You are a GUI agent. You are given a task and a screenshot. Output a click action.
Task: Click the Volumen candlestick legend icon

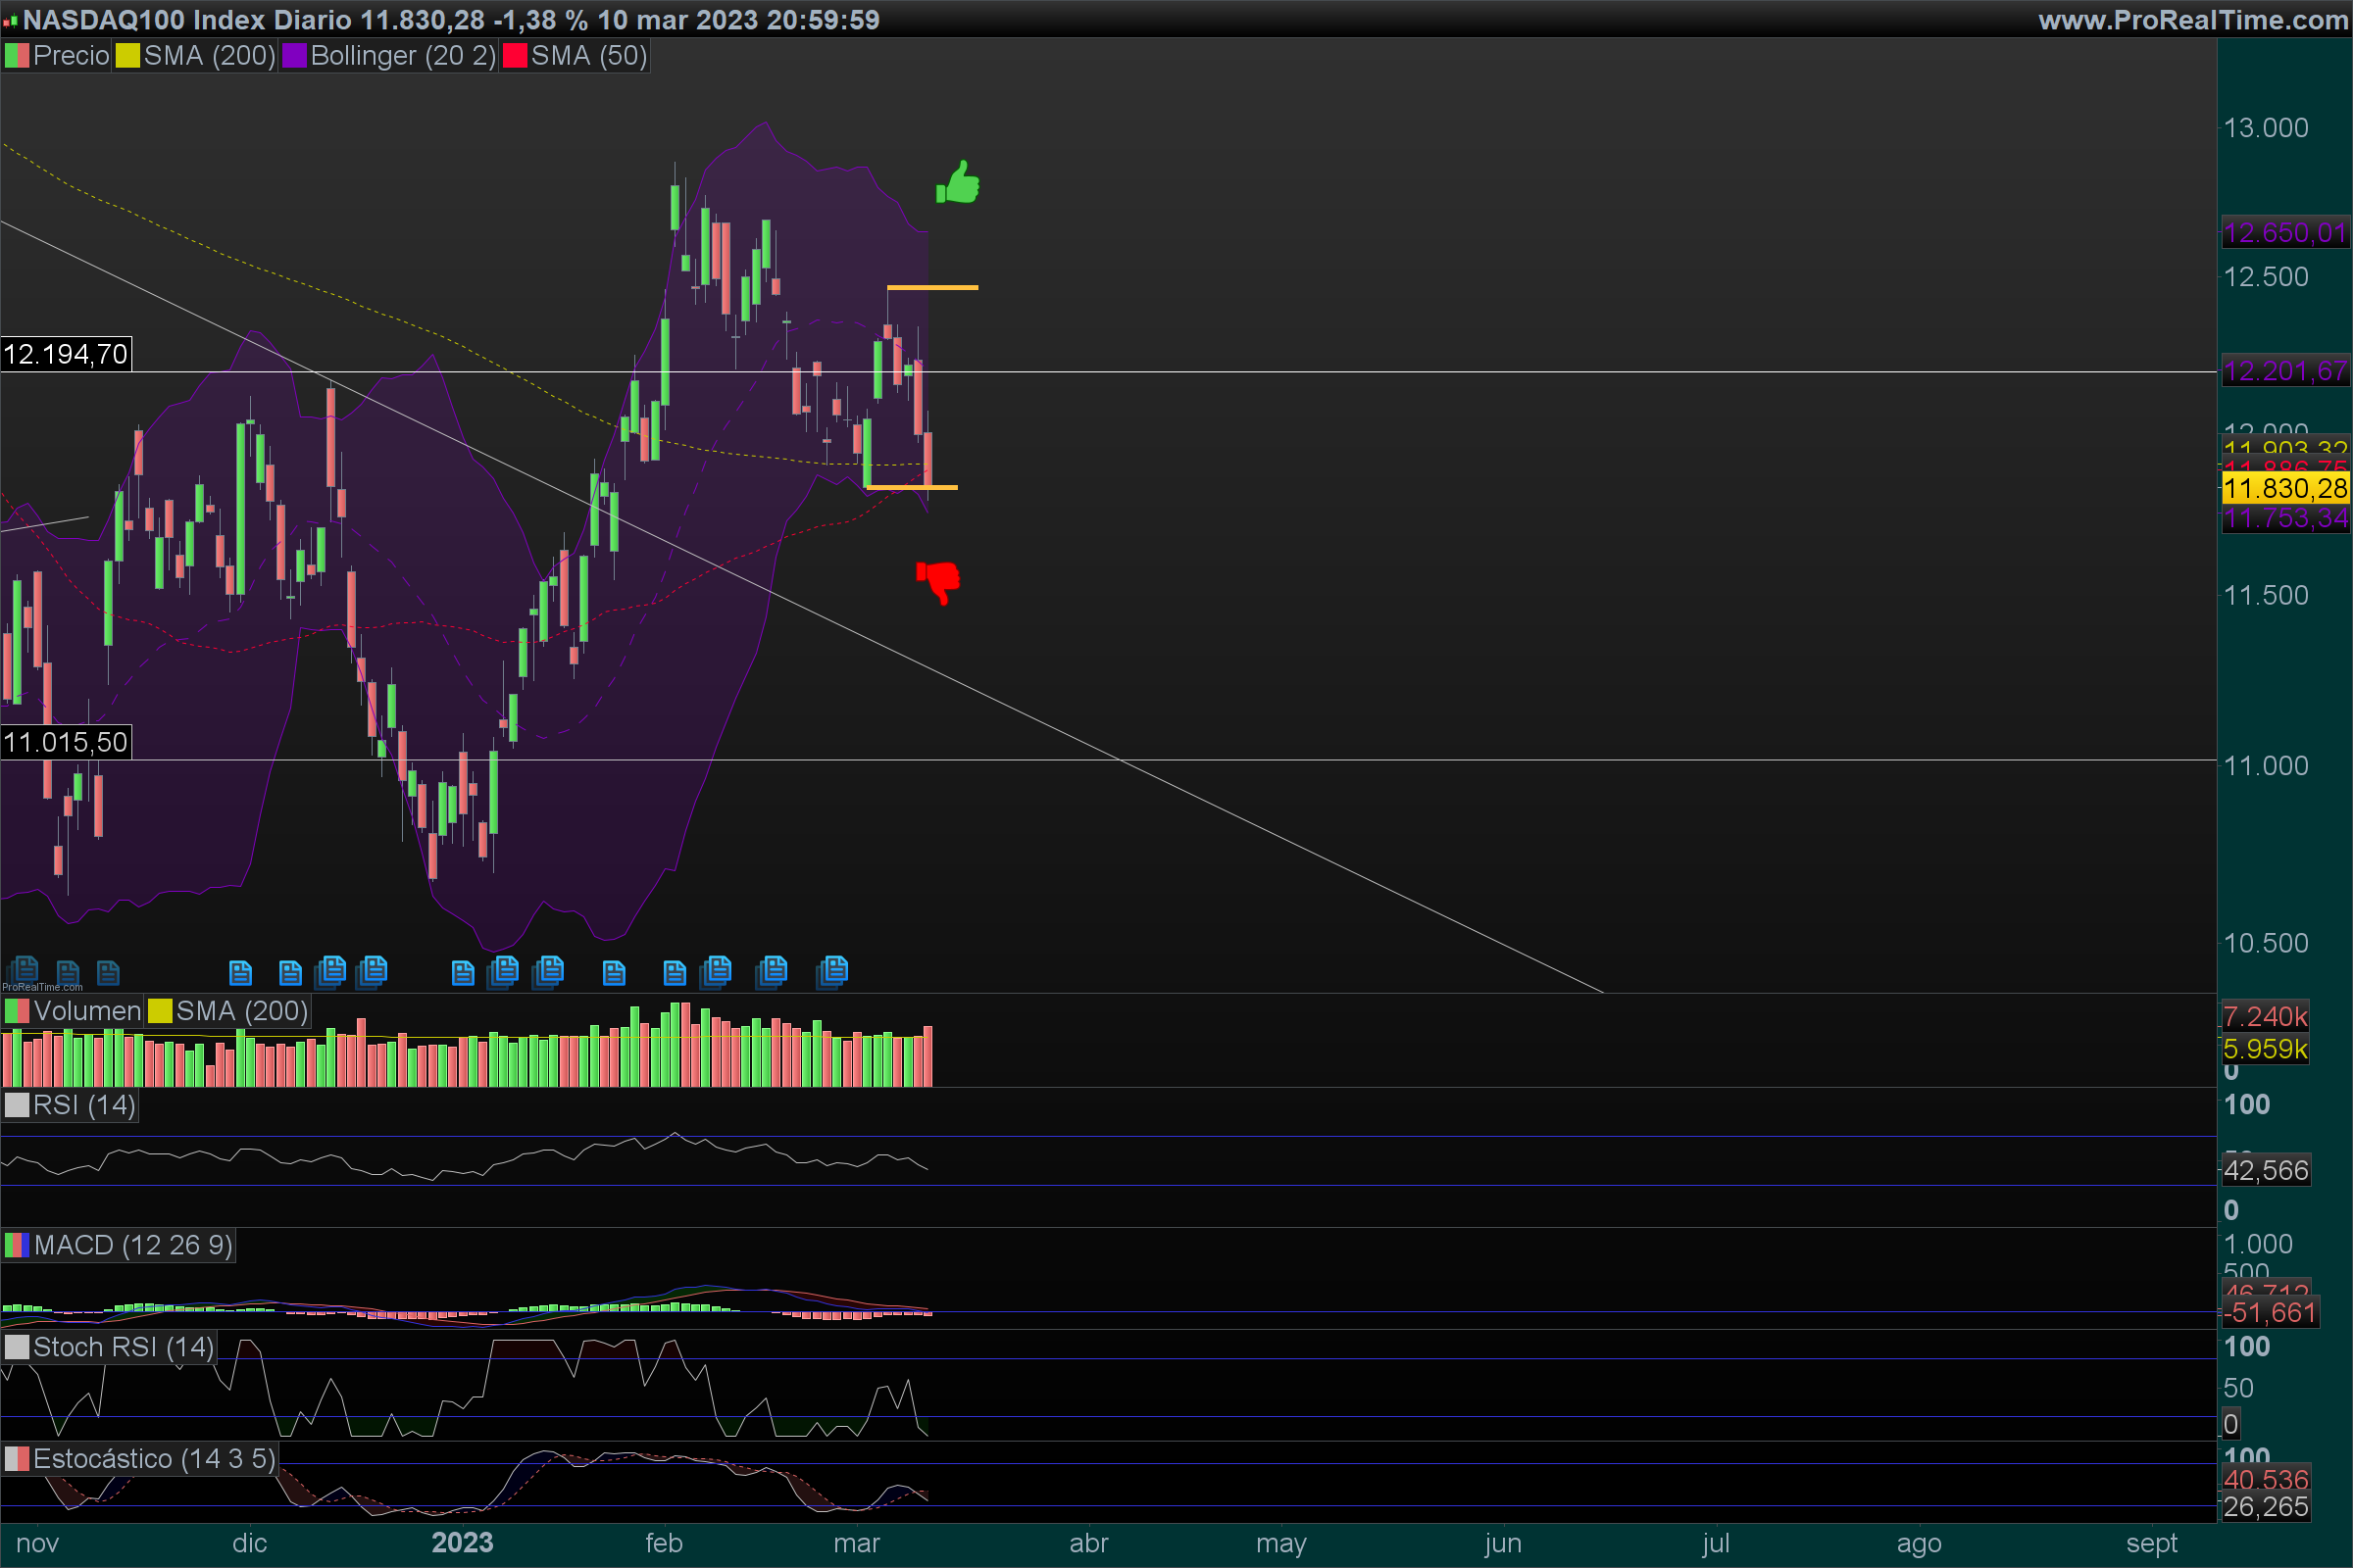17,1011
